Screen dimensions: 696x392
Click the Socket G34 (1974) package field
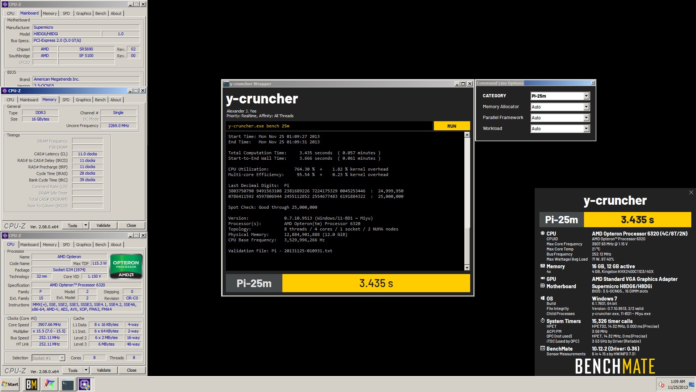69,270
